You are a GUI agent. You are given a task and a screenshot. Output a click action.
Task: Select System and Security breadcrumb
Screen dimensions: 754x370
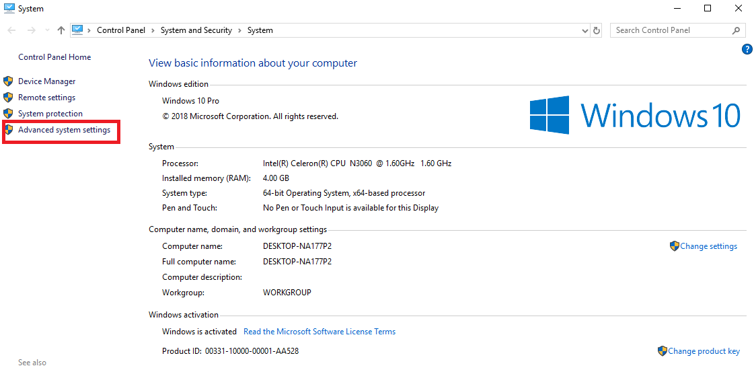point(196,30)
